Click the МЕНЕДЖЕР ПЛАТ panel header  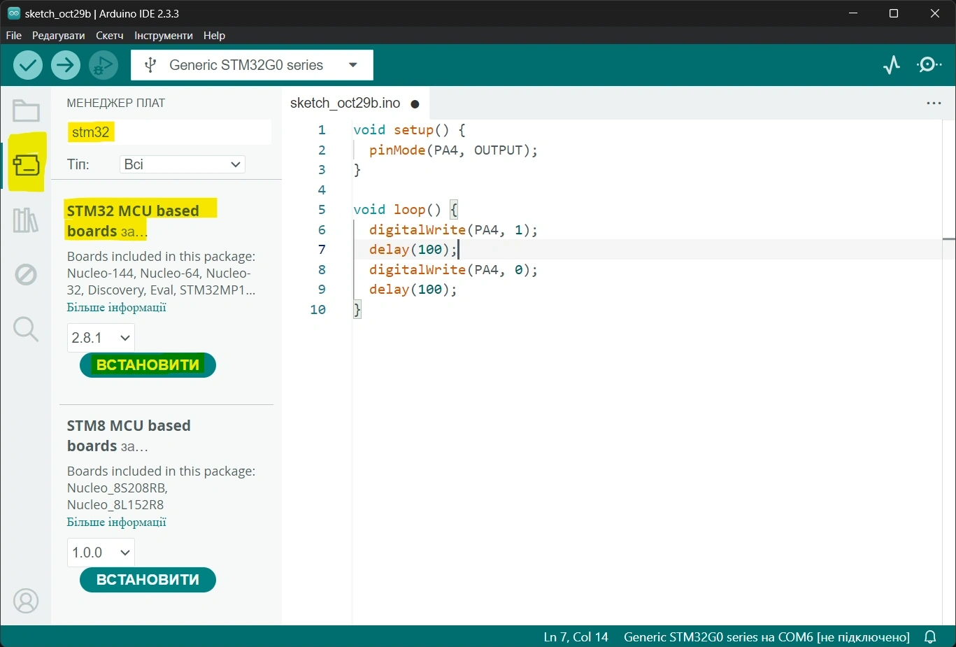click(x=116, y=103)
